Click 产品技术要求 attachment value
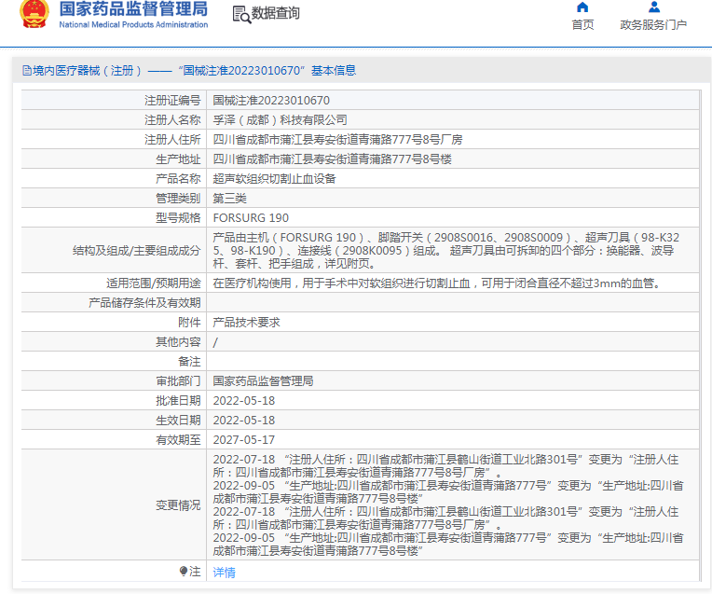Screen dimensions: 712x594 click(247, 323)
